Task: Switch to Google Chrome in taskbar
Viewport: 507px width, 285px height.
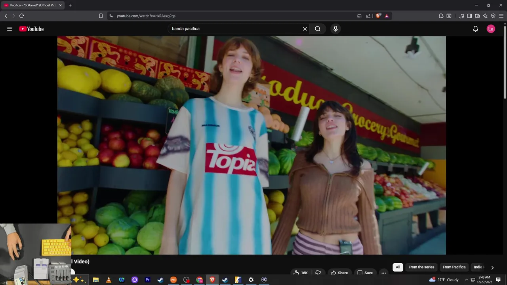Action: [200, 280]
